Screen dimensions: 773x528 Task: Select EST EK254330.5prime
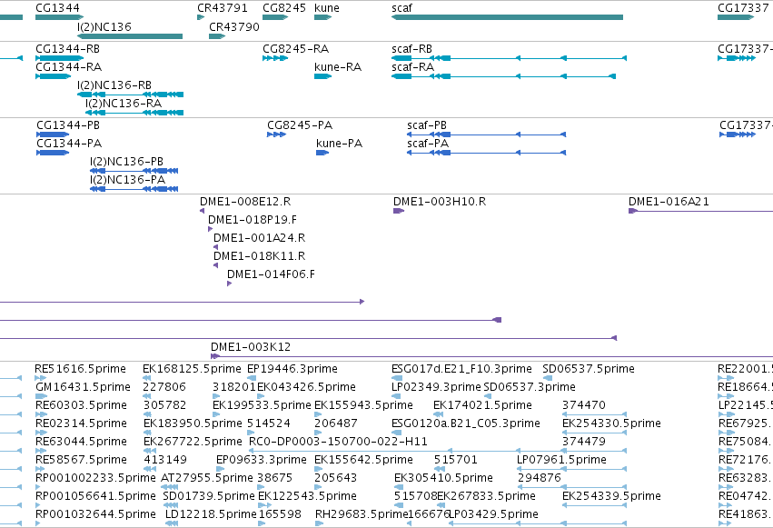(595, 433)
